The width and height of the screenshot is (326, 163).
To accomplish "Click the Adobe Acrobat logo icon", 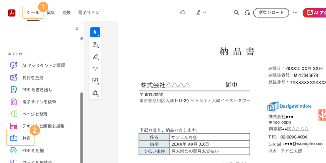I will point(12,13).
